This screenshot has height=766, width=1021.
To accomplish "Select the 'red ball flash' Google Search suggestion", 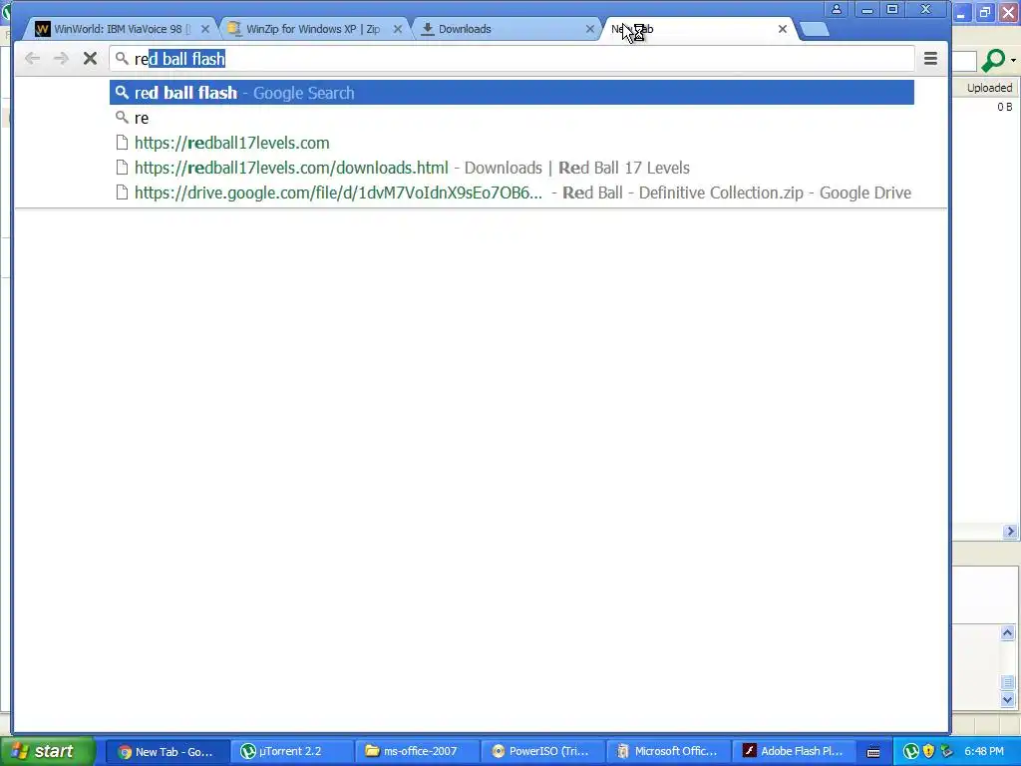I will pyautogui.click(x=511, y=93).
